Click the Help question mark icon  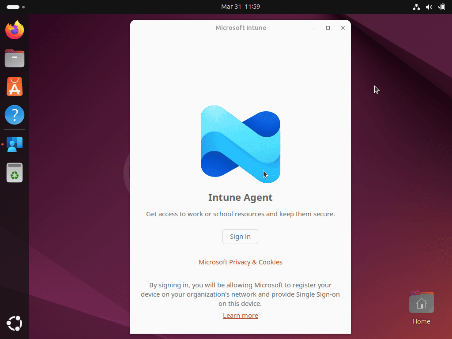coord(15,115)
